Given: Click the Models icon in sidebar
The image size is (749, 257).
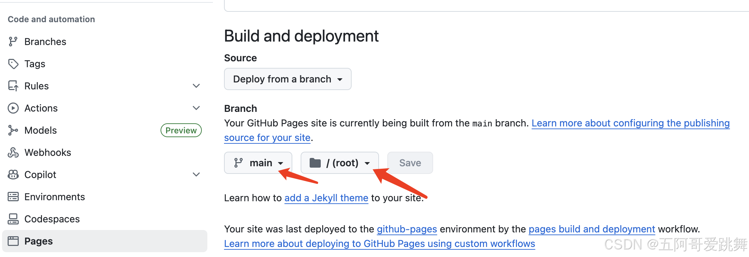Looking at the screenshot, I should click(13, 130).
